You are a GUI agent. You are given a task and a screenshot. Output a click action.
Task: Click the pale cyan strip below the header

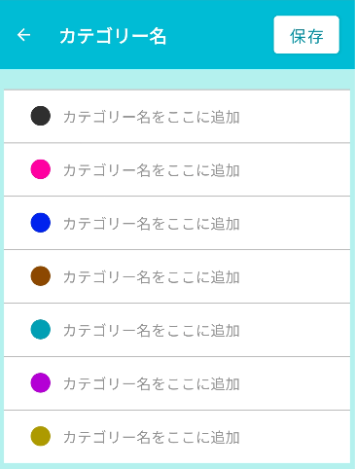point(177,79)
